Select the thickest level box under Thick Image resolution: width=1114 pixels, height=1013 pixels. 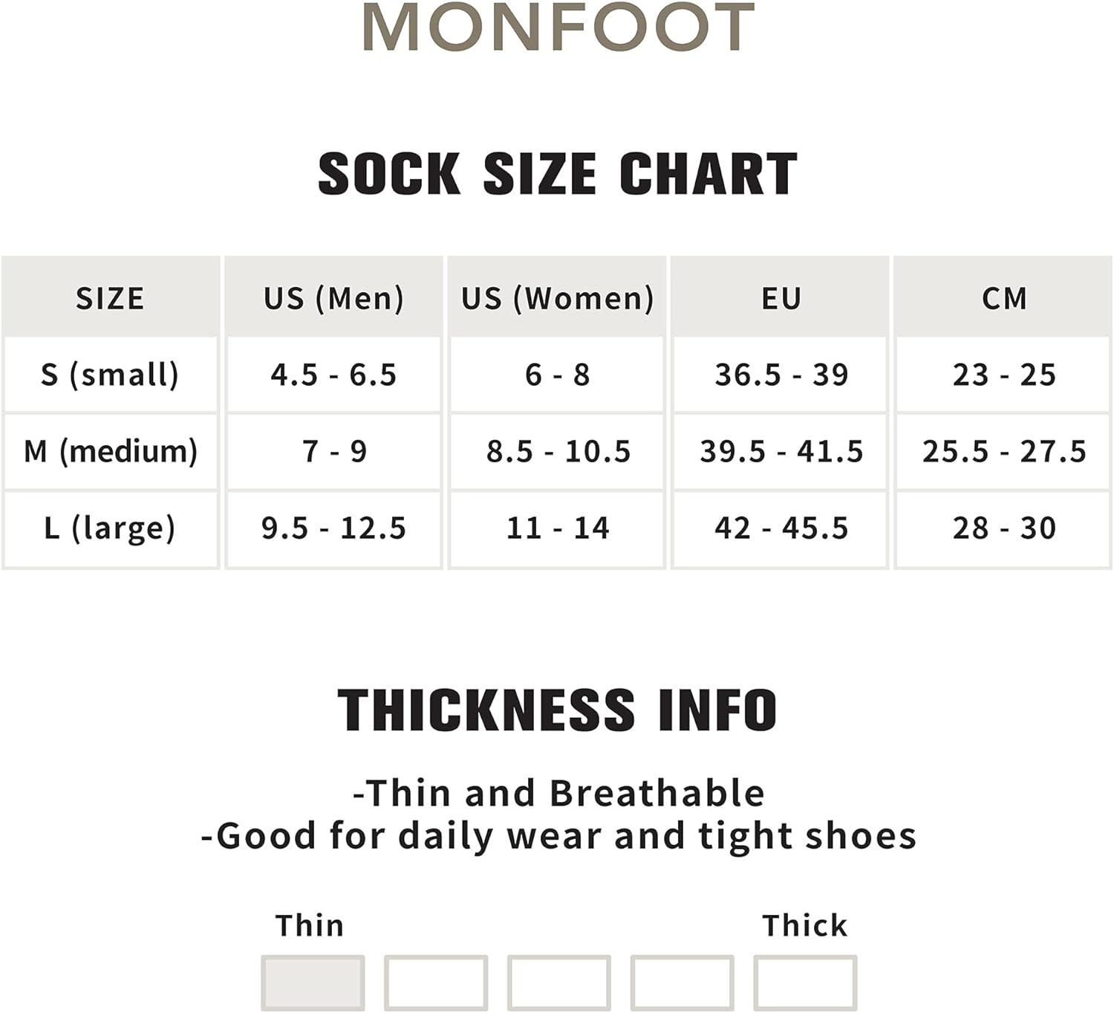[806, 983]
